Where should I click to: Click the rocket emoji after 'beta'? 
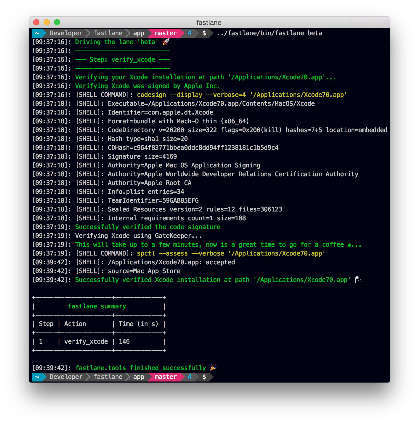pos(166,42)
